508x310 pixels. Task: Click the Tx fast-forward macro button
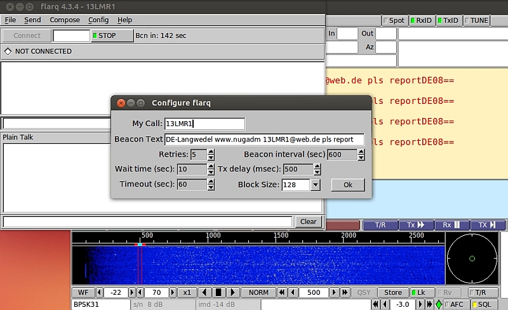416,225
